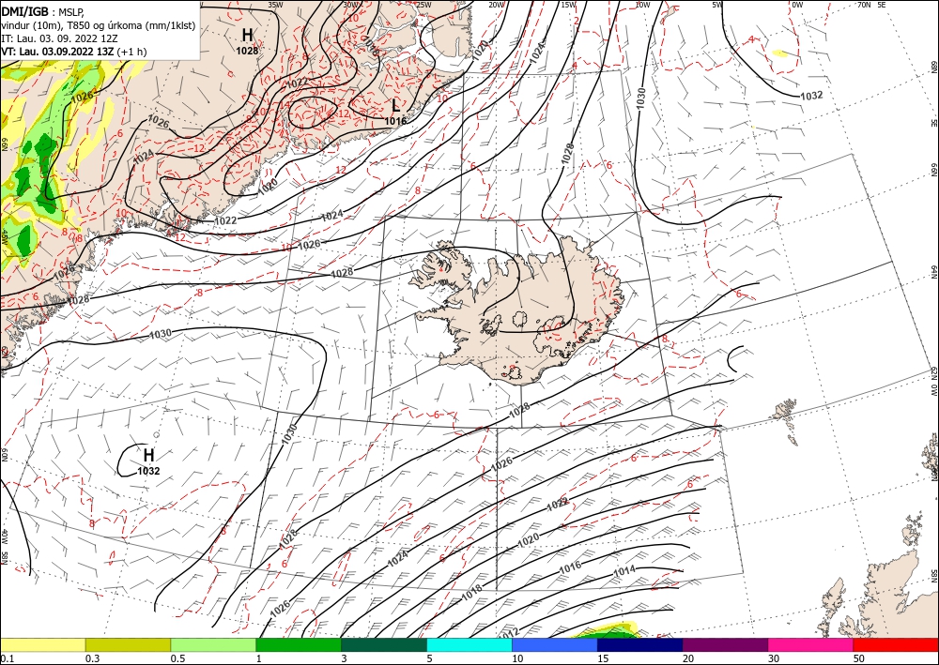Click the small yellow precipitation patch near 0W
This screenshot has height=665, width=939.
click(779, 53)
